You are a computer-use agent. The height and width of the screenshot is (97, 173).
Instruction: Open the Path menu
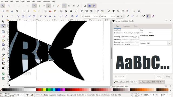click(29, 2)
